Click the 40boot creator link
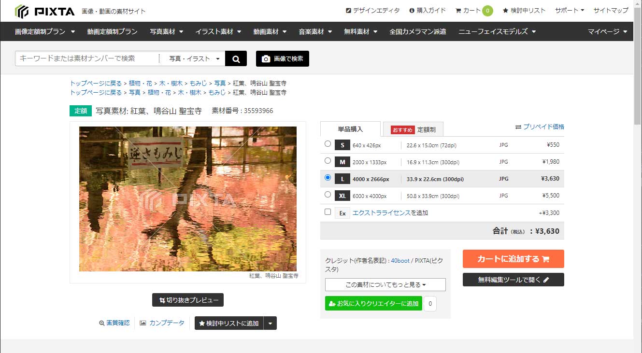The width and height of the screenshot is (642, 353). [x=400, y=261]
